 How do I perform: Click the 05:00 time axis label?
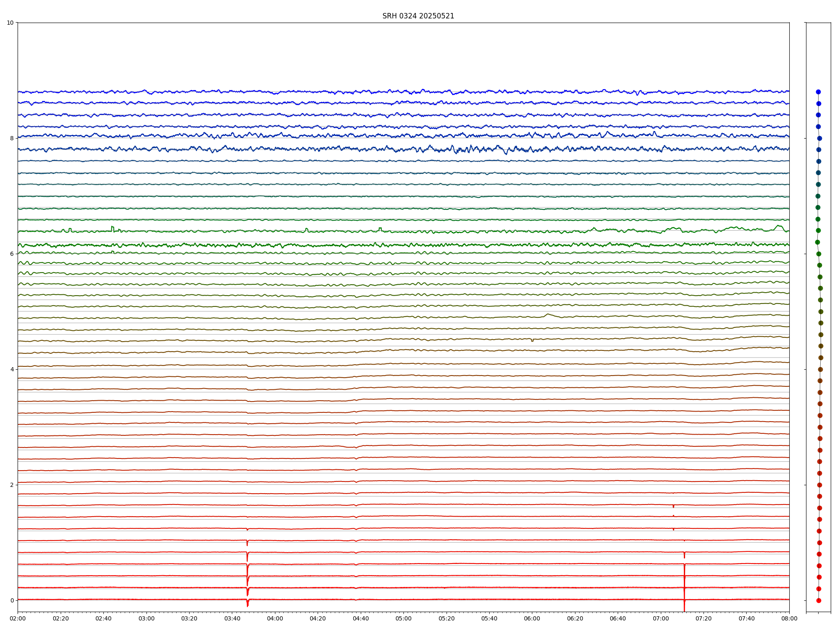pyautogui.click(x=403, y=618)
